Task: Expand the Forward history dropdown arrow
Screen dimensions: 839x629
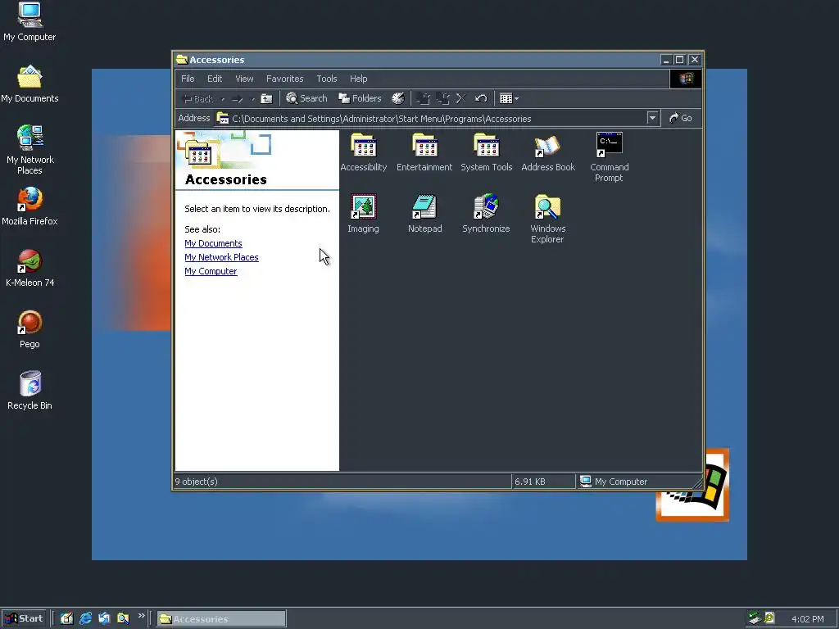Action: 252,99
